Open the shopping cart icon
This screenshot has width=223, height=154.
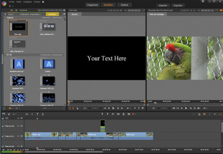point(203,1)
